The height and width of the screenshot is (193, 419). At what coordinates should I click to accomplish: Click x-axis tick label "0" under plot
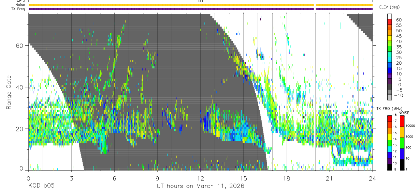(x=28, y=178)
